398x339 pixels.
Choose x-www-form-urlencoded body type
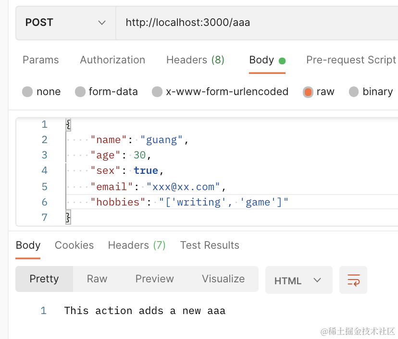point(157,92)
